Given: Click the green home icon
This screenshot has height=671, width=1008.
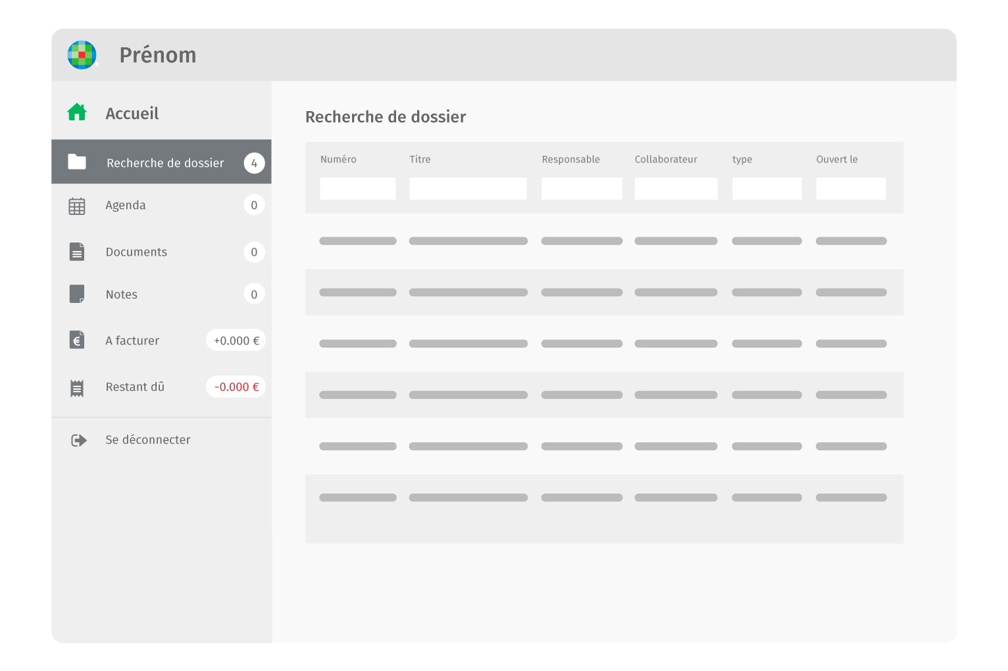Looking at the screenshot, I should (77, 112).
